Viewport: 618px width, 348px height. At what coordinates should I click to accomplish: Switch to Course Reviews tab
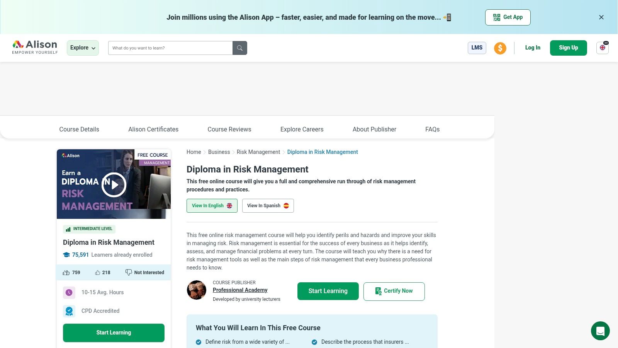(229, 130)
